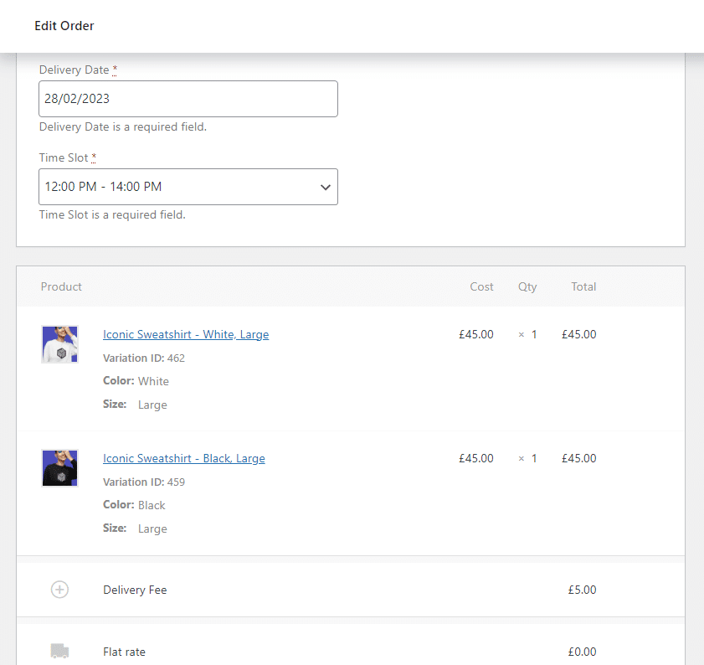
Task: Click the black sweatshirt quantity value
Action: click(533, 458)
